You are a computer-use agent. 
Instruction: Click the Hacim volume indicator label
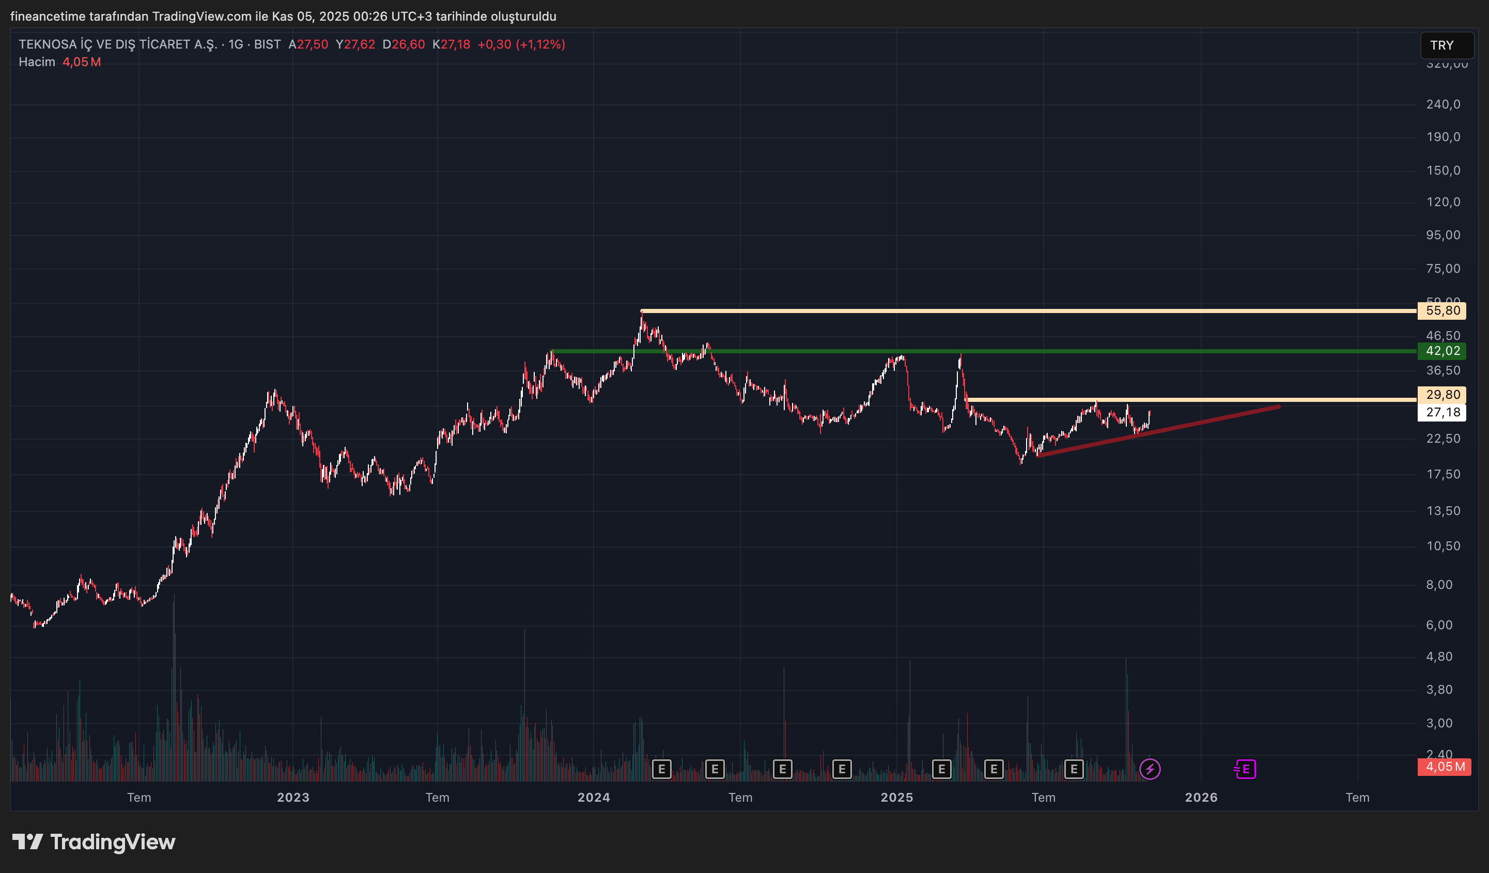coord(37,62)
